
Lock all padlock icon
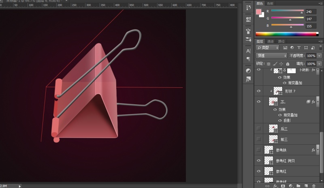tap(288, 64)
